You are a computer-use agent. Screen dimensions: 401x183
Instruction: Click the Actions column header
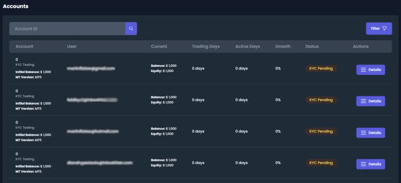pos(361,47)
